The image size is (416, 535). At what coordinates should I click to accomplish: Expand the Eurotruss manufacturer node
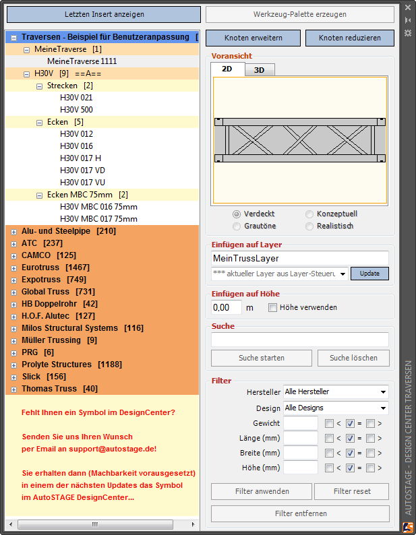[14, 267]
